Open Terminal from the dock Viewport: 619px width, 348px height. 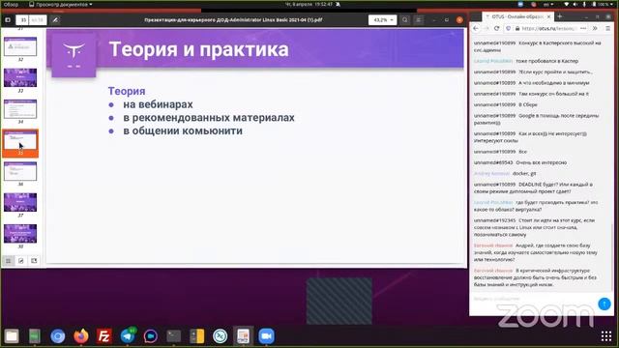174,336
